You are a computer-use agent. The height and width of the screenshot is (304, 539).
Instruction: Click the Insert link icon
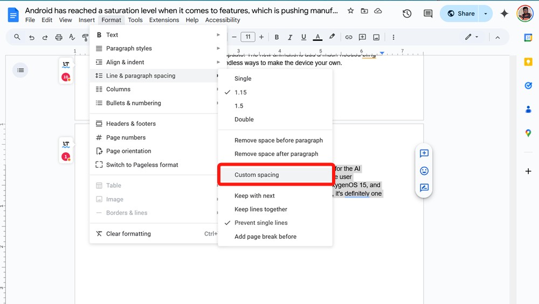pos(349,37)
